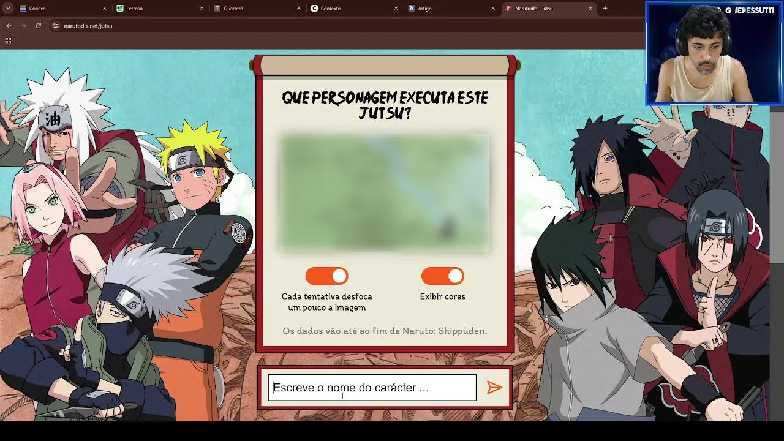Go back to previous page

pyautogui.click(x=9, y=26)
